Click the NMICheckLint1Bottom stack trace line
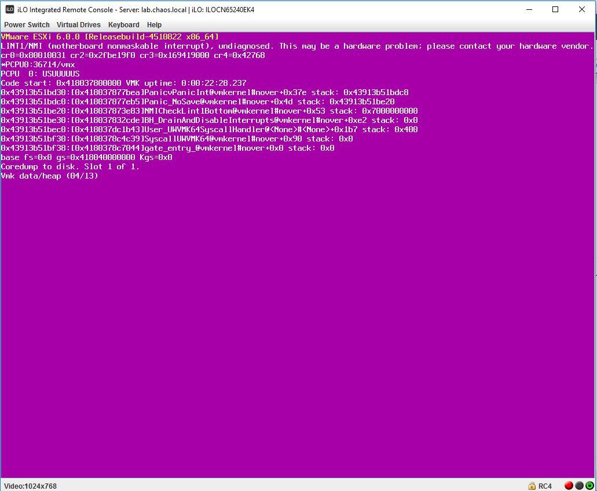 [x=210, y=111]
